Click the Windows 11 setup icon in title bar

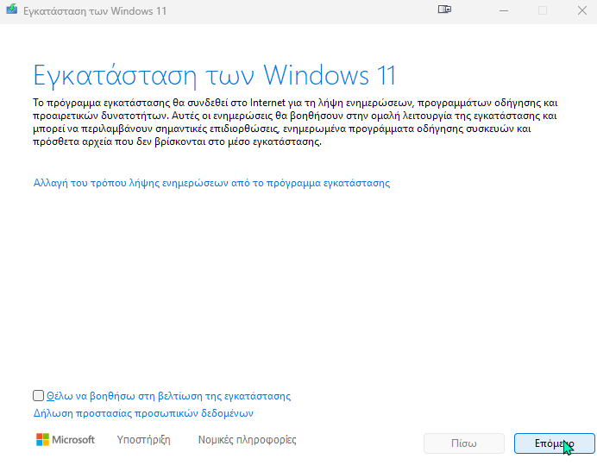point(12,9)
